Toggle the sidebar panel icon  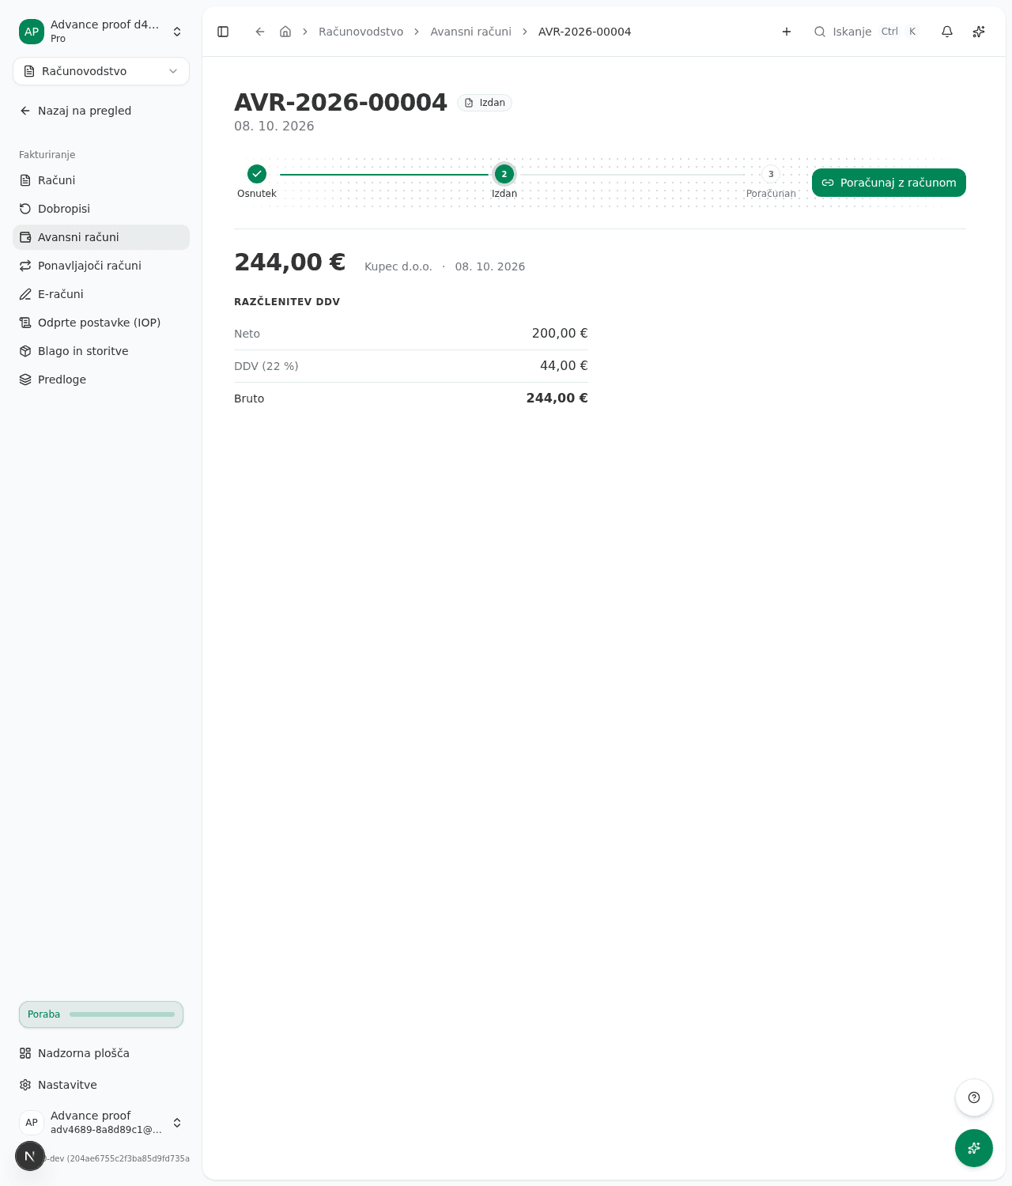tap(223, 32)
